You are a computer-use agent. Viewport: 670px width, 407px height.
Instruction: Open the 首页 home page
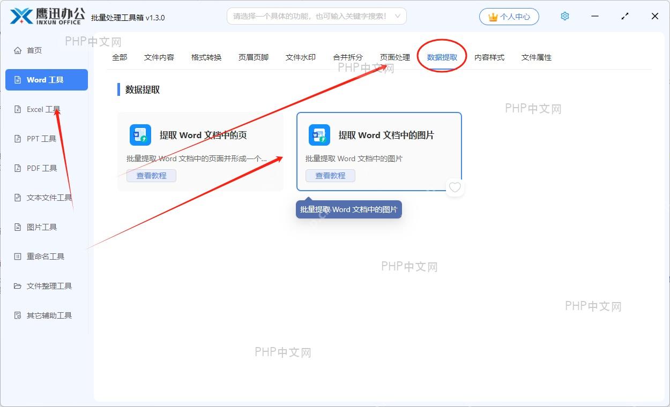[34, 50]
